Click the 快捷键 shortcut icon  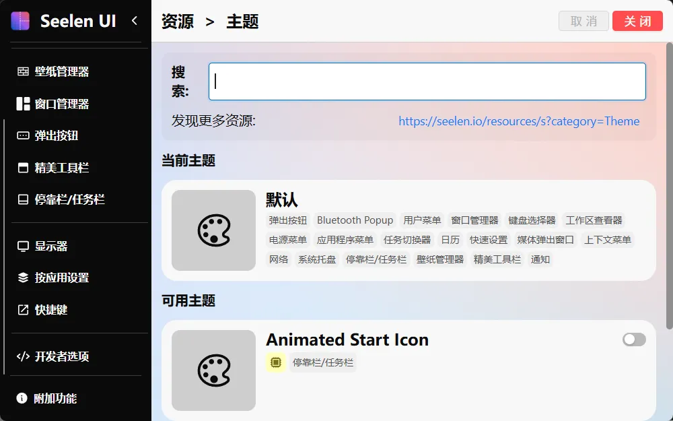click(23, 310)
